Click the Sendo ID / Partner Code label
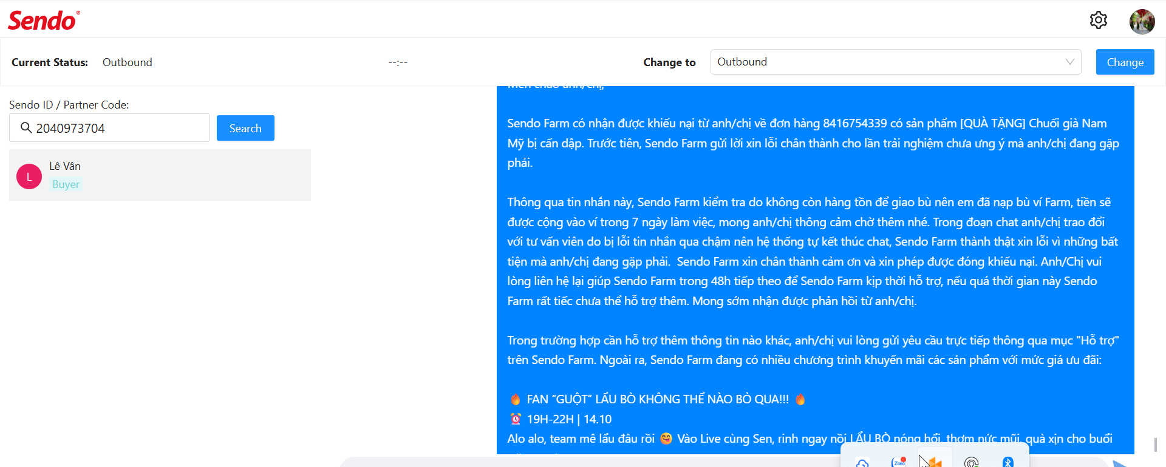Viewport: 1166px width, 467px height. point(69,105)
